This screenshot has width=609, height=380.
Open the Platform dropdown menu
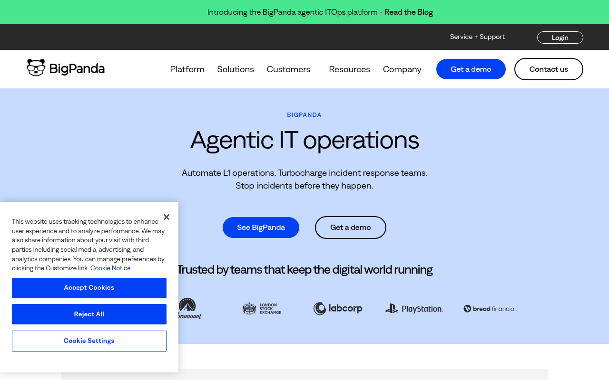(x=187, y=69)
